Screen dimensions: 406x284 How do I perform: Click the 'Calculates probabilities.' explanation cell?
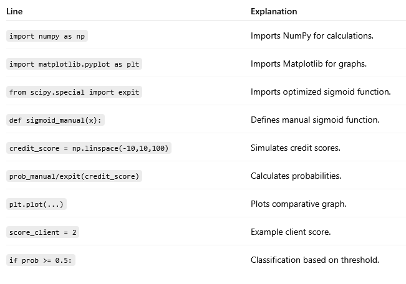pyautogui.click(x=296, y=176)
